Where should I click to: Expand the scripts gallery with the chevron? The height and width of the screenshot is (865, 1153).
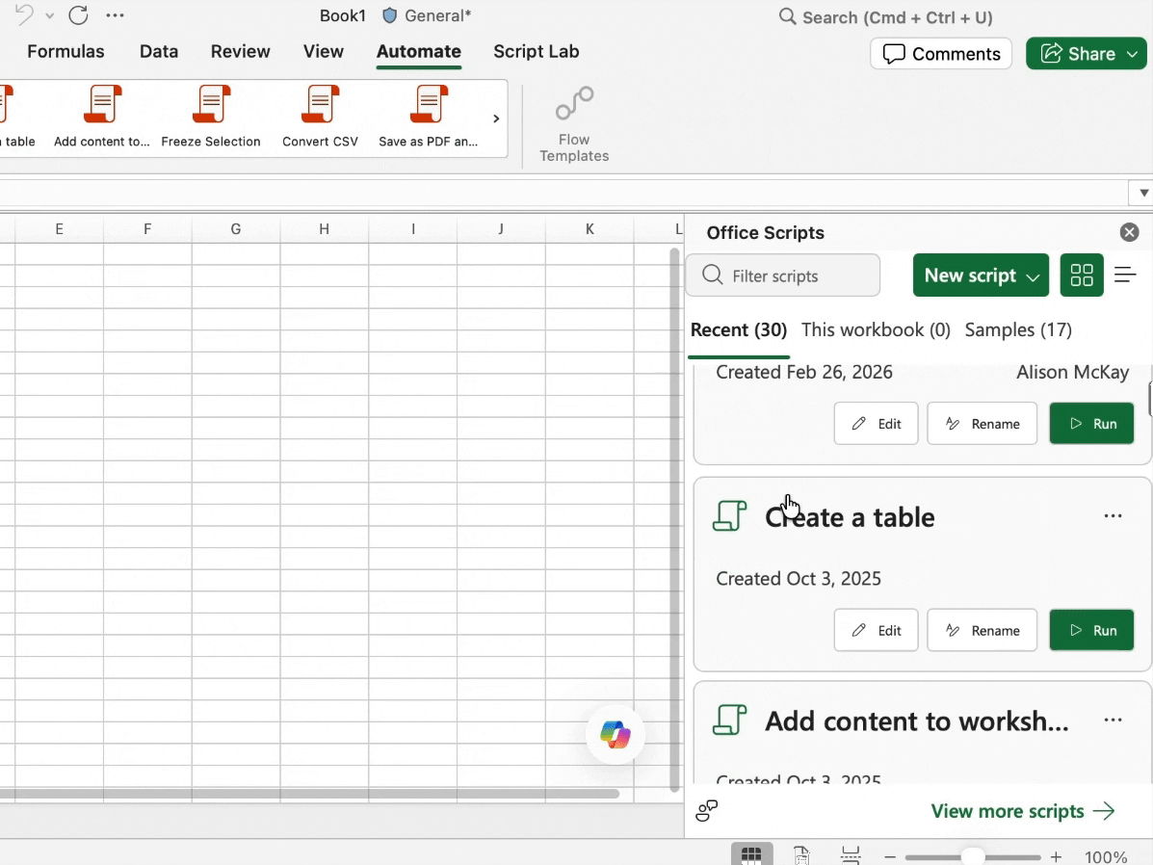496,118
